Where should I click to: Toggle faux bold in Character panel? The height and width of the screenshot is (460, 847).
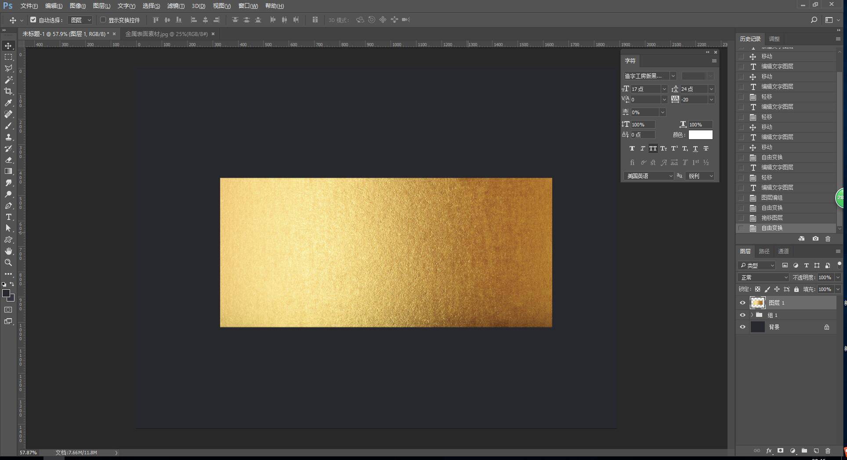tap(632, 148)
